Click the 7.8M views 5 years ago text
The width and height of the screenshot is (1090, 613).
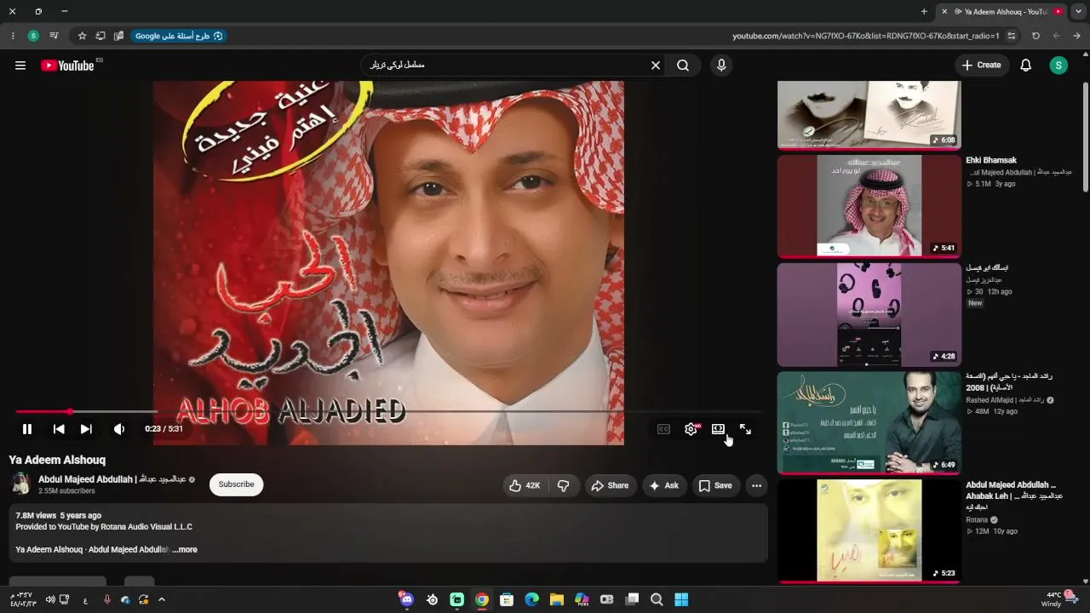pos(58,515)
